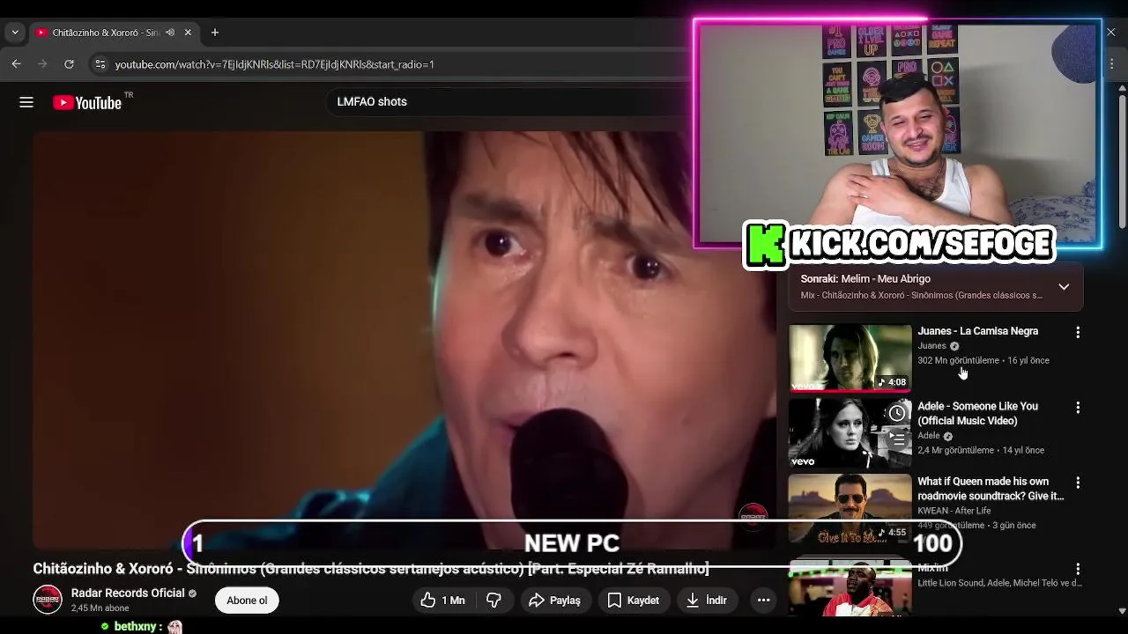Viewport: 1128px width, 634px height.
Task: Open What if Queen roadmovie video title
Action: [x=991, y=489]
